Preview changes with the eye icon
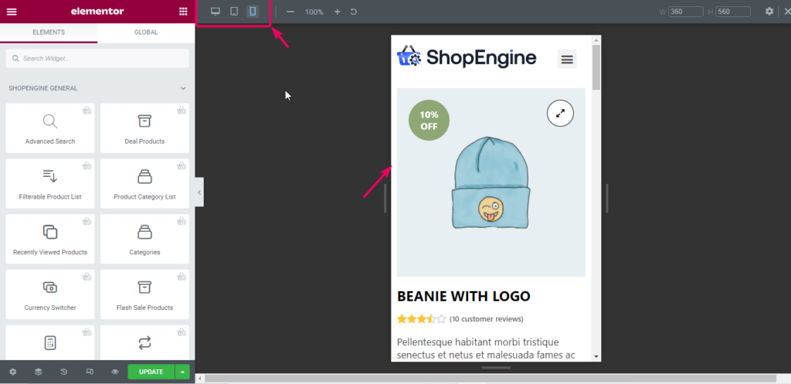 [115, 372]
